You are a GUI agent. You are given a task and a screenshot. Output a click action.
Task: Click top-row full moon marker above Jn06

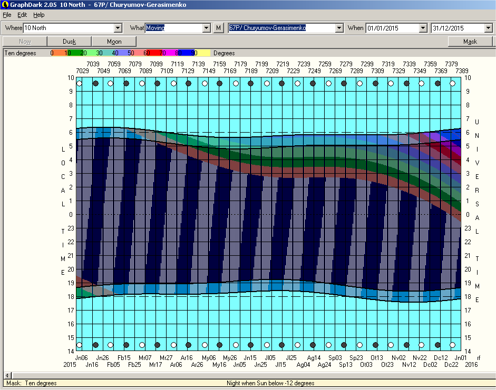point(79,83)
